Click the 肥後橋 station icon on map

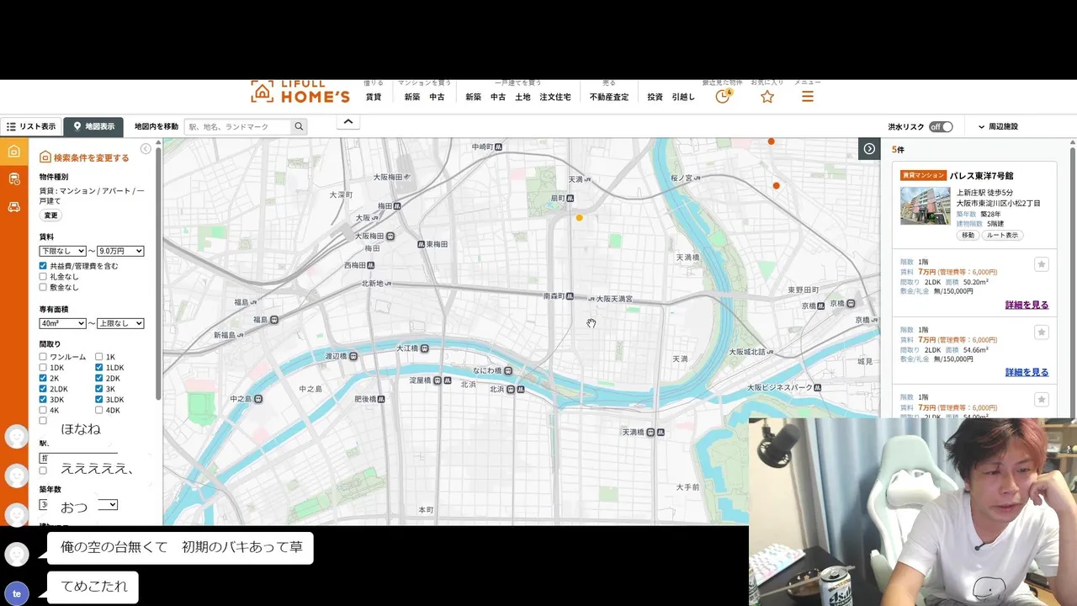click(x=381, y=399)
